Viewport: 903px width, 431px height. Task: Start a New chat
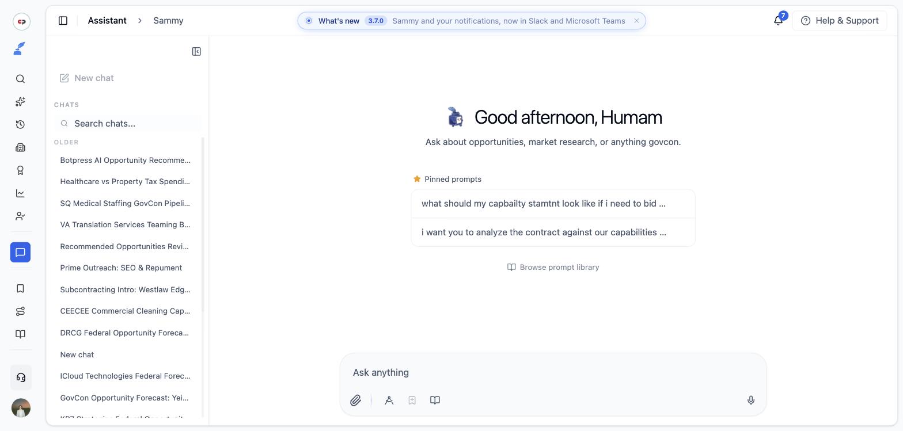pos(87,78)
